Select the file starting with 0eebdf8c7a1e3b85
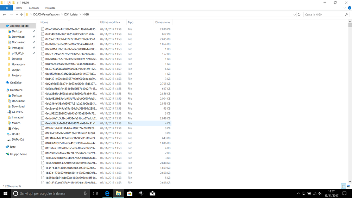Viewport: 352px width, 198px height. 106,123
